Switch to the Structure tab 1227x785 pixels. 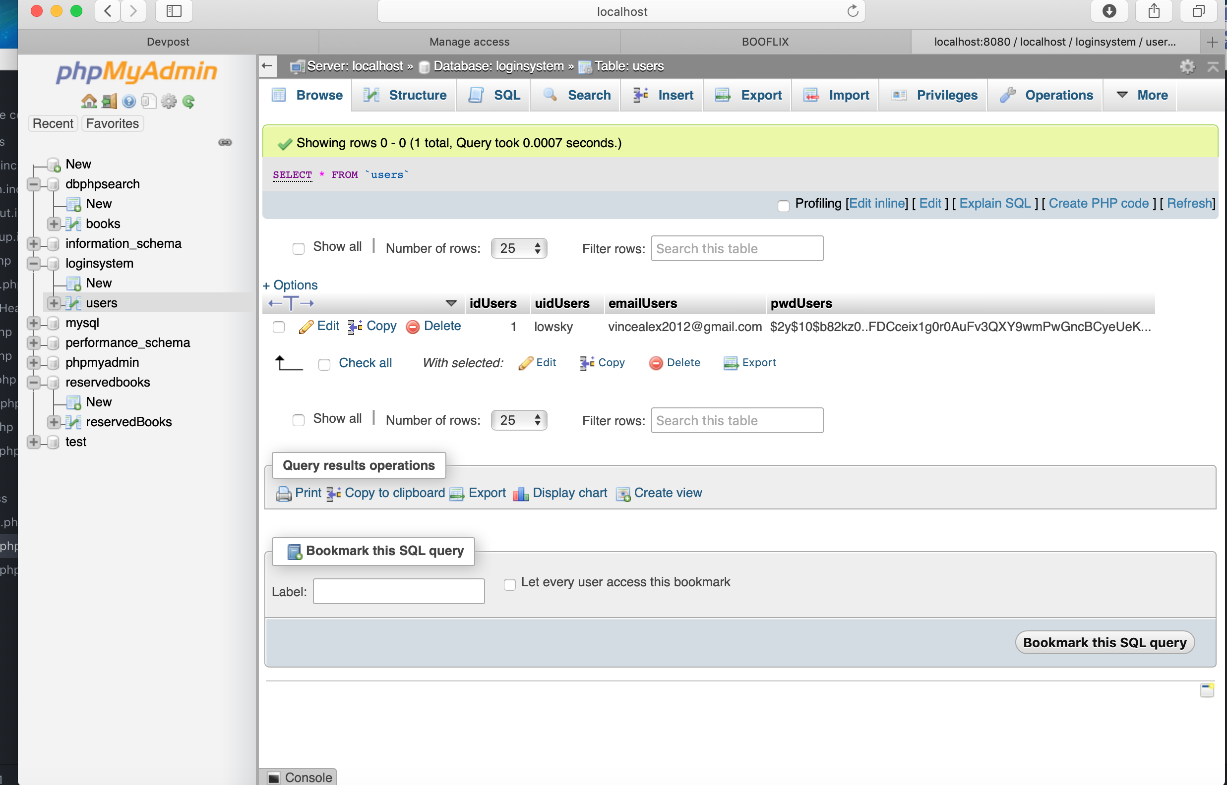pos(405,95)
